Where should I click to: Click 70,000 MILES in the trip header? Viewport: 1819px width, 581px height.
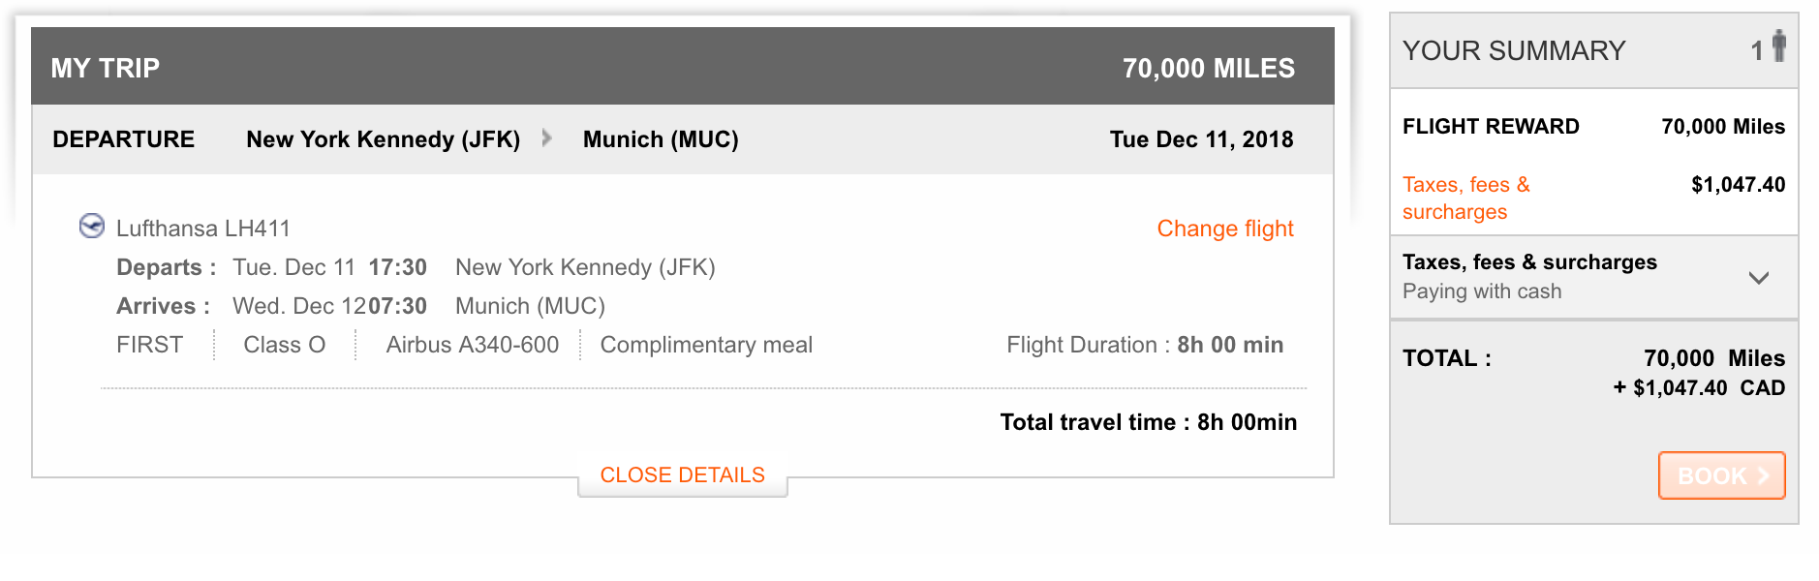pos(1208,68)
